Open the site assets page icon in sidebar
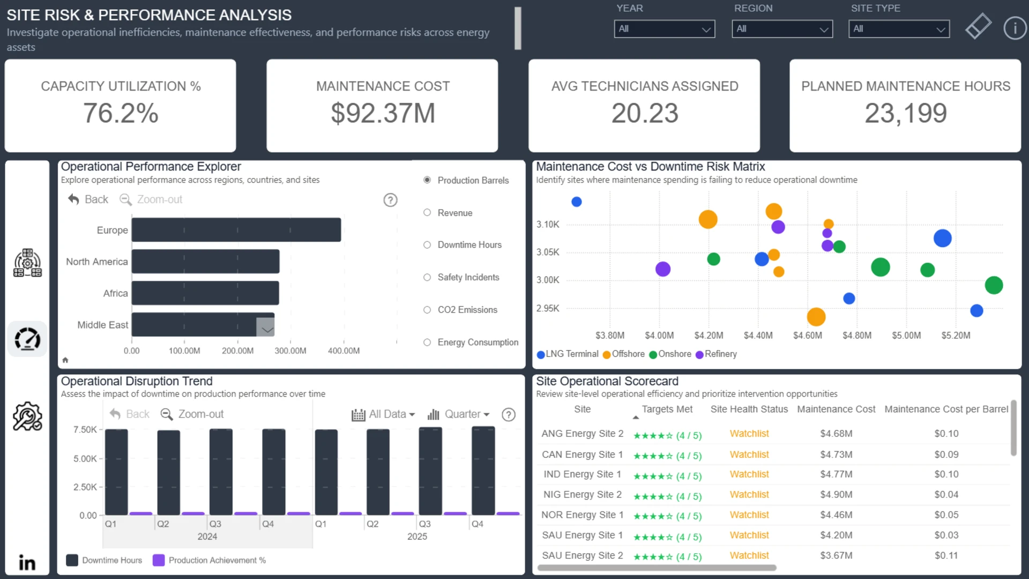 pos(27,263)
